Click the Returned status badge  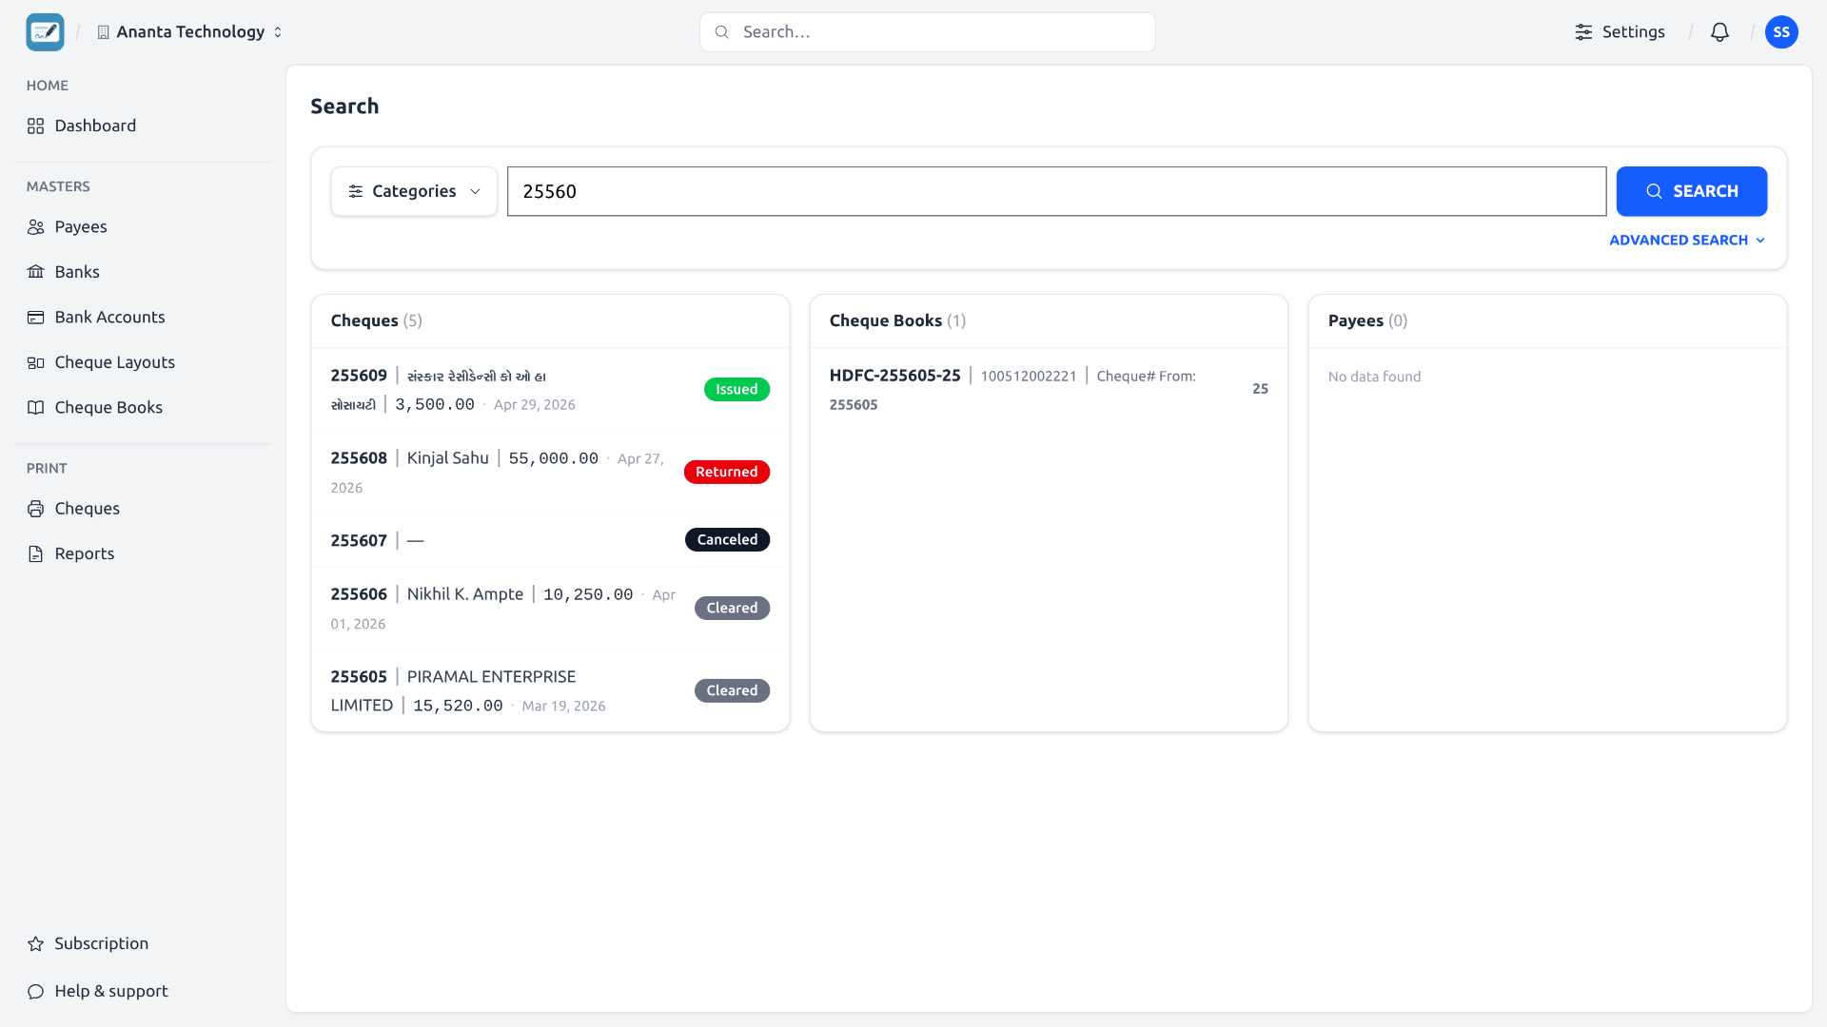[726, 472]
